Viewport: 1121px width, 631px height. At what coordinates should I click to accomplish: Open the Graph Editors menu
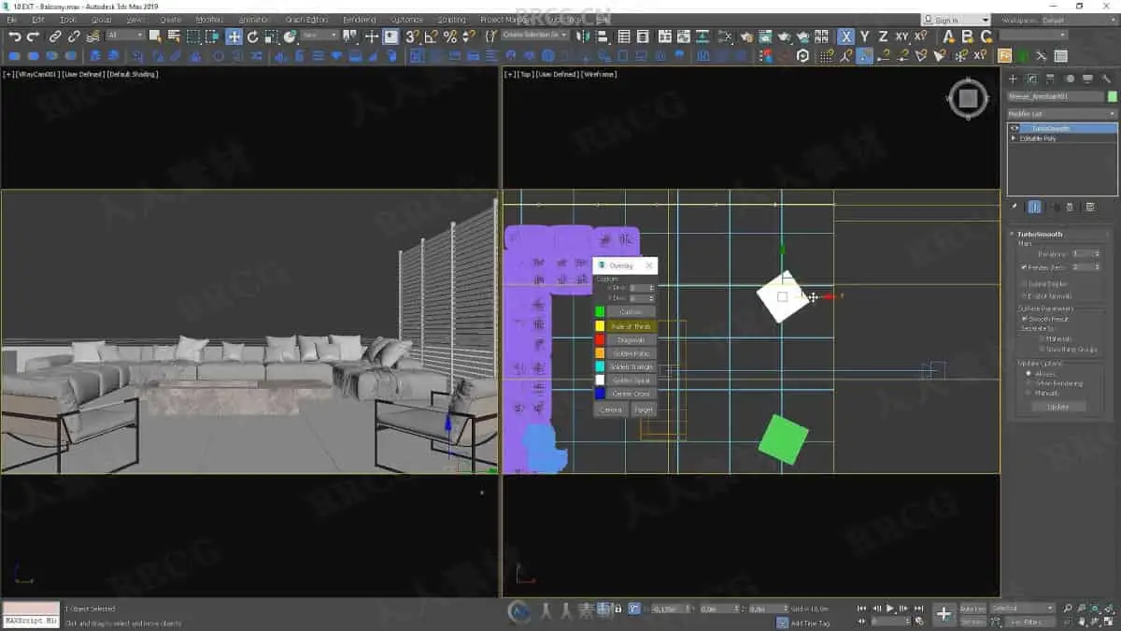coord(306,20)
